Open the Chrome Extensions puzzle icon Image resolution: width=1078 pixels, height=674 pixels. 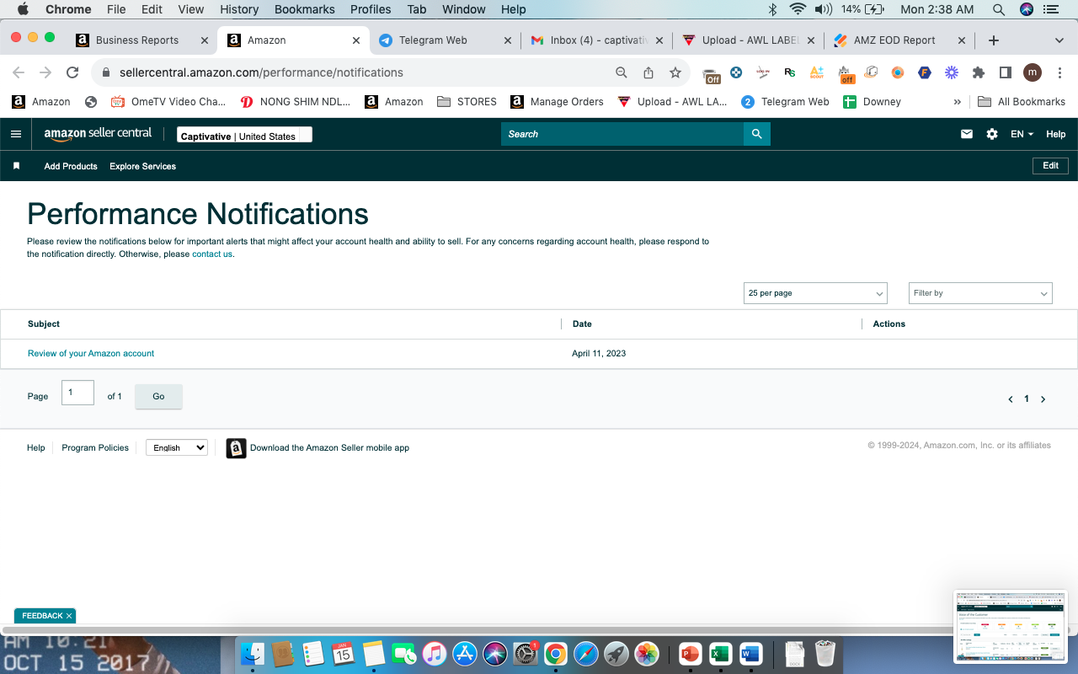click(978, 72)
